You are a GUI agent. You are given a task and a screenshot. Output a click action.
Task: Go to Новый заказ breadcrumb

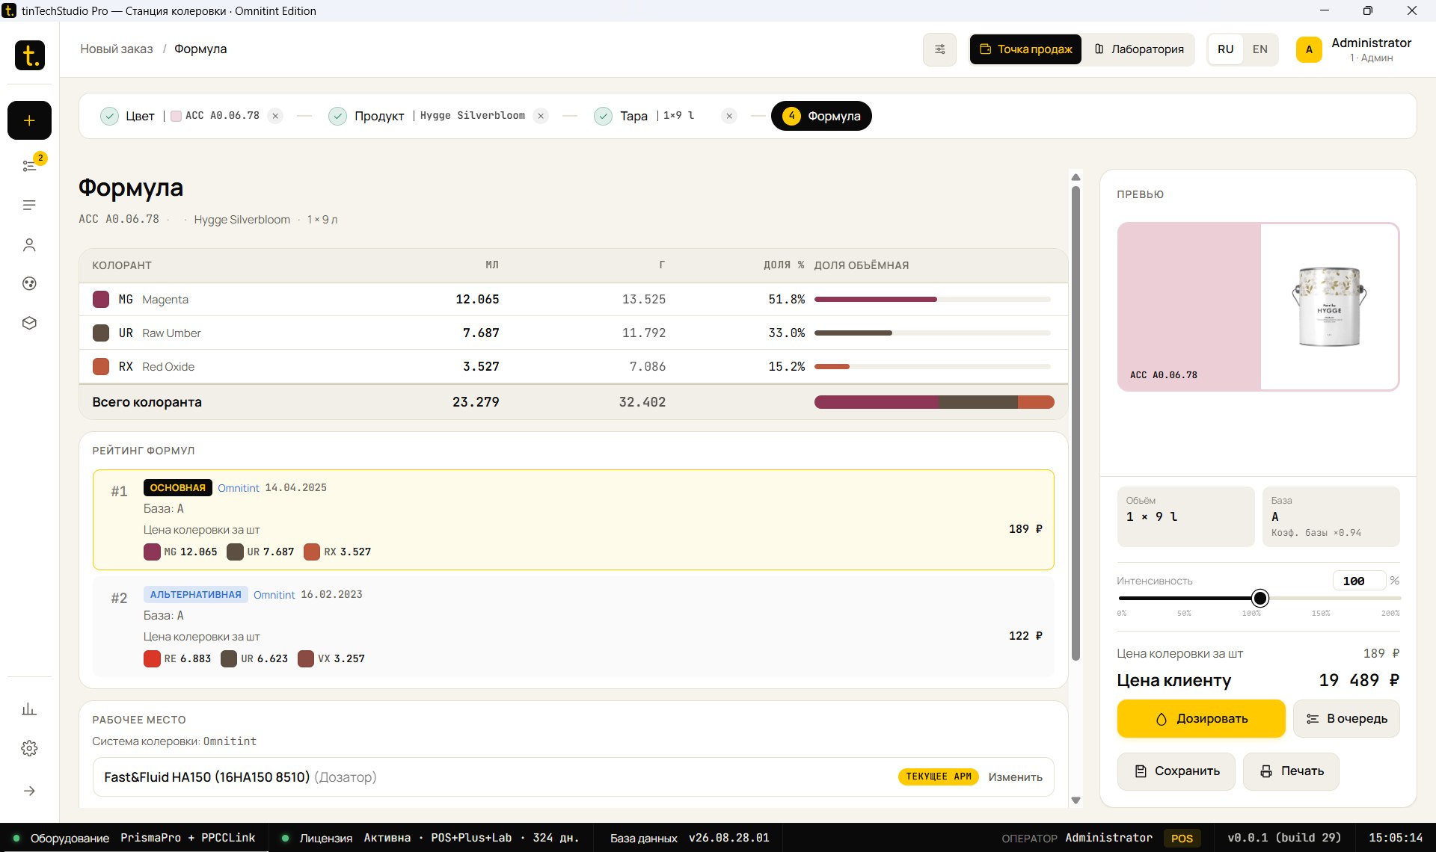click(117, 49)
